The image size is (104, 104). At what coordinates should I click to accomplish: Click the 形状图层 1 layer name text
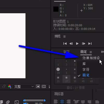61,21
